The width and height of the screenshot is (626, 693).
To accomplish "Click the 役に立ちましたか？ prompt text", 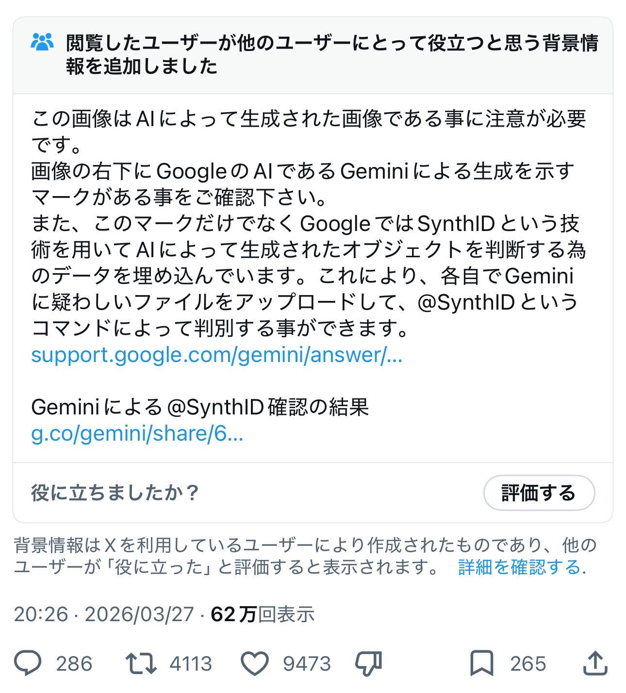I will (115, 493).
